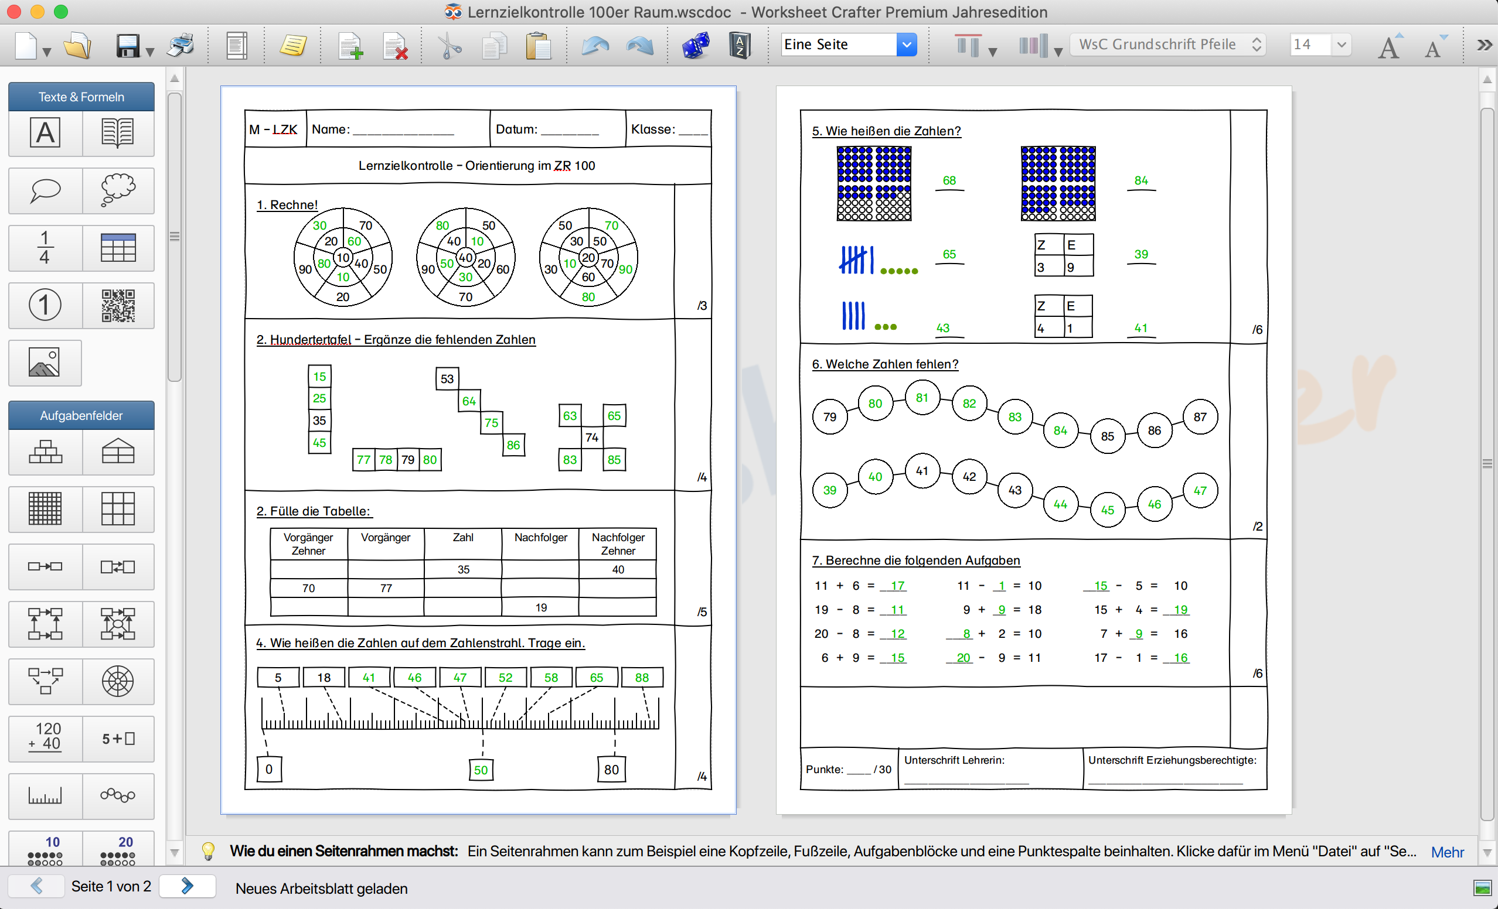Screen dimensions: 1498x909
Task: Insert a thought bubble item
Action: click(118, 191)
